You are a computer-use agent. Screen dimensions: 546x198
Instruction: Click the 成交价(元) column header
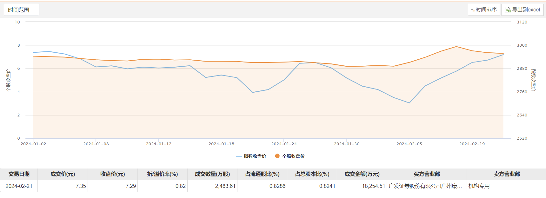tap(63, 174)
